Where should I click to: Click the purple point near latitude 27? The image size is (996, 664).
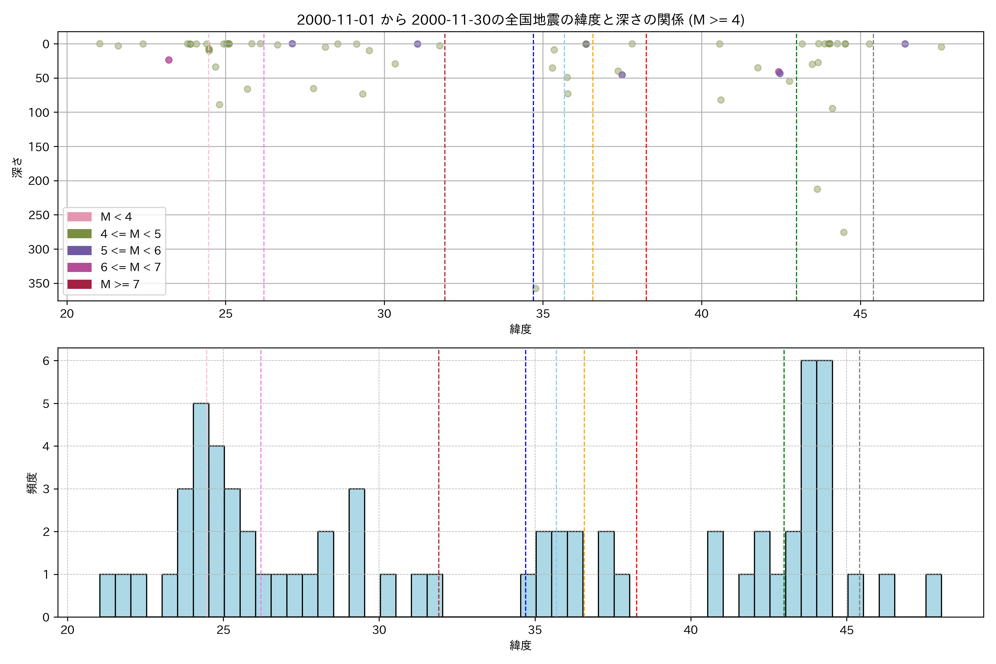292,44
